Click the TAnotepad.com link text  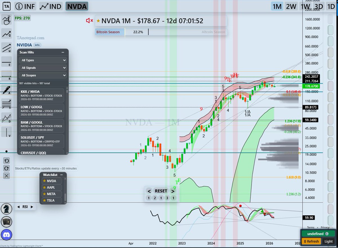[30, 38]
